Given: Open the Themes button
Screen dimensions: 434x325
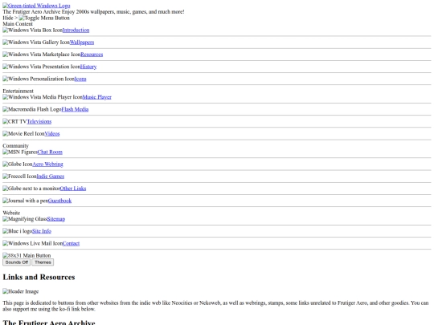Looking at the screenshot, I should pos(43,262).
